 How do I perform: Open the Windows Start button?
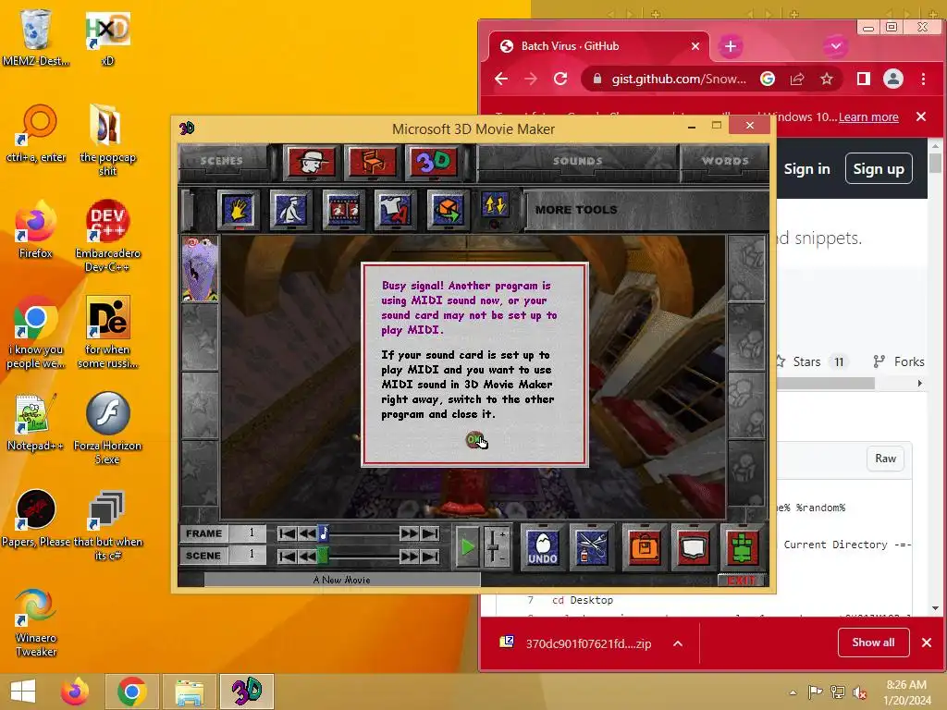click(23, 692)
